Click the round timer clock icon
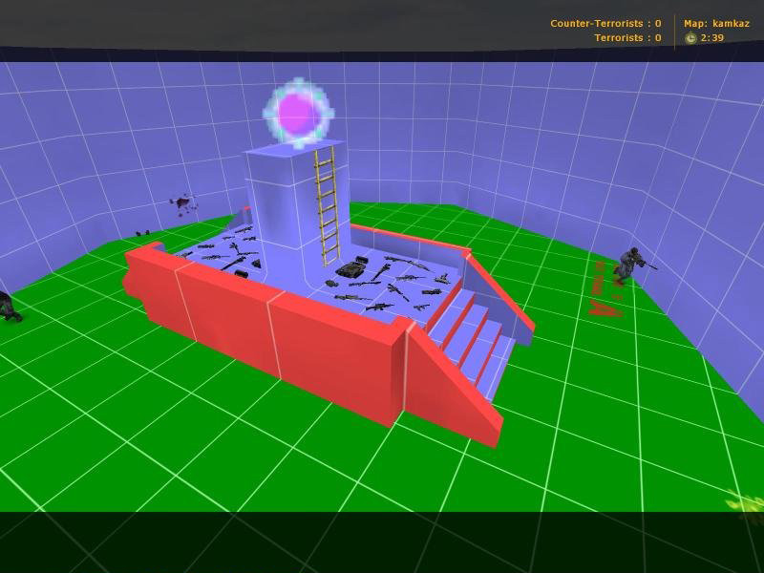The width and height of the screenshot is (764, 573). pyautogui.click(x=690, y=38)
